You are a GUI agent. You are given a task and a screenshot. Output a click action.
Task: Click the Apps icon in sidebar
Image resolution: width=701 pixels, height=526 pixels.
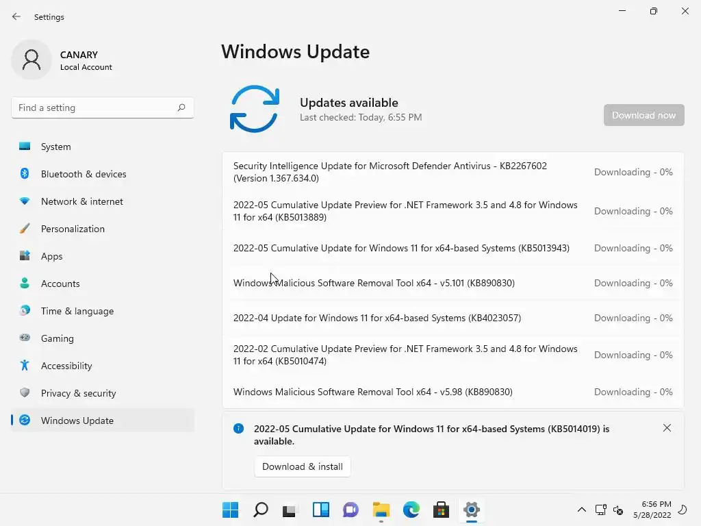click(x=25, y=256)
